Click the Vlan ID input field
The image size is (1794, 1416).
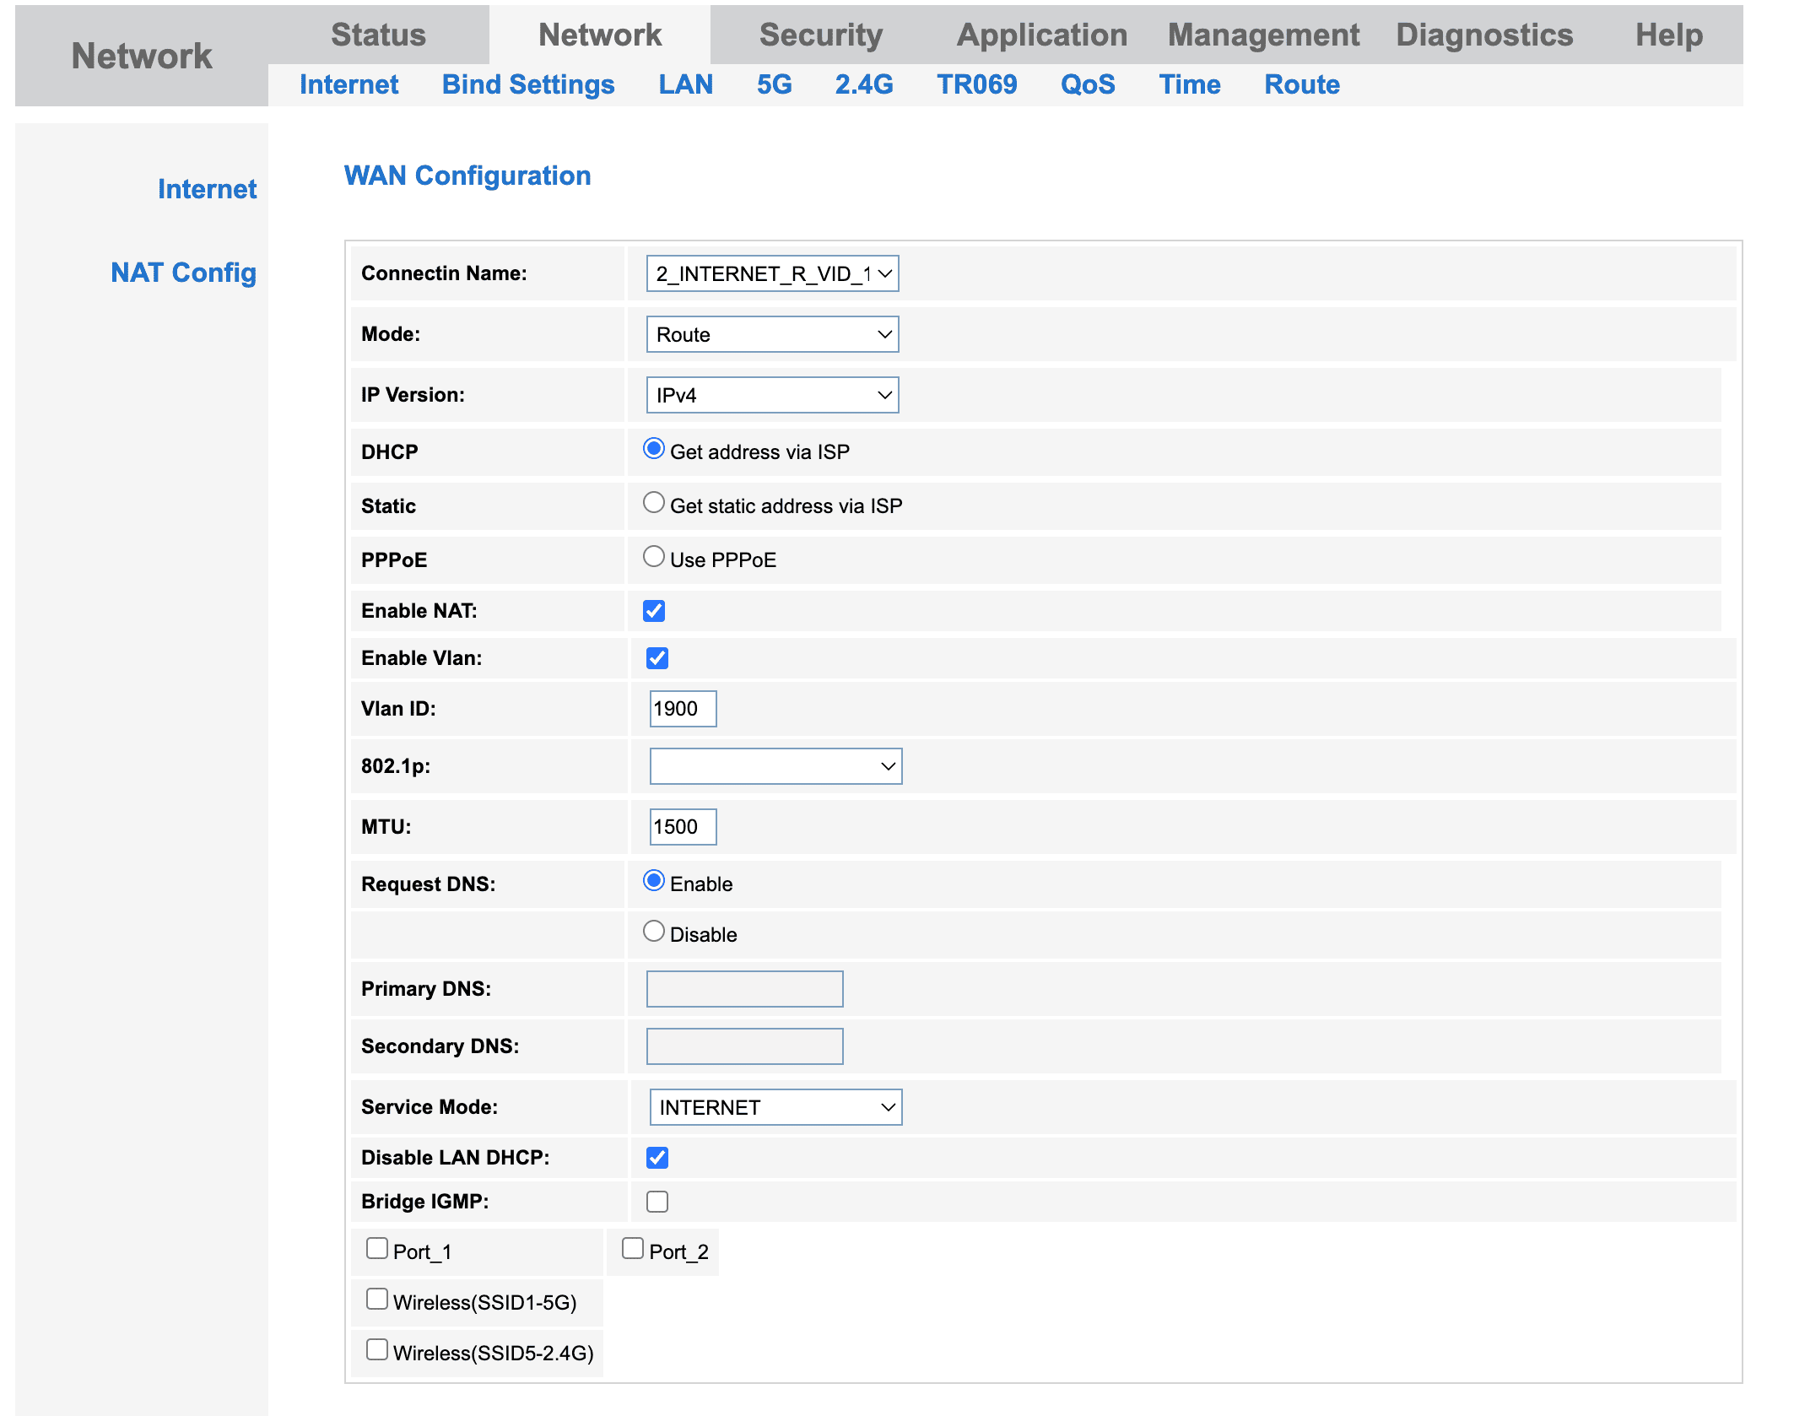tap(683, 709)
